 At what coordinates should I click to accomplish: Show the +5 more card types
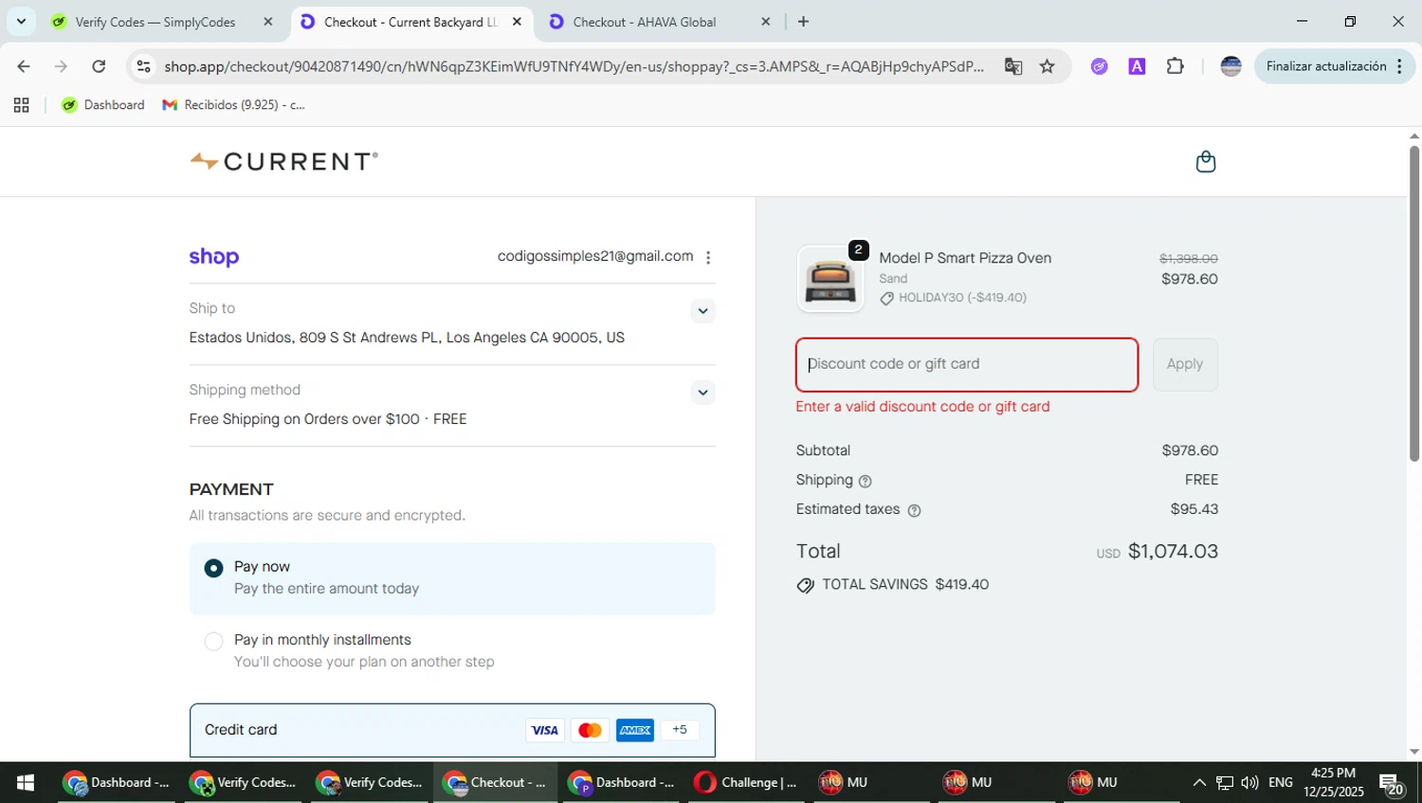[680, 730]
